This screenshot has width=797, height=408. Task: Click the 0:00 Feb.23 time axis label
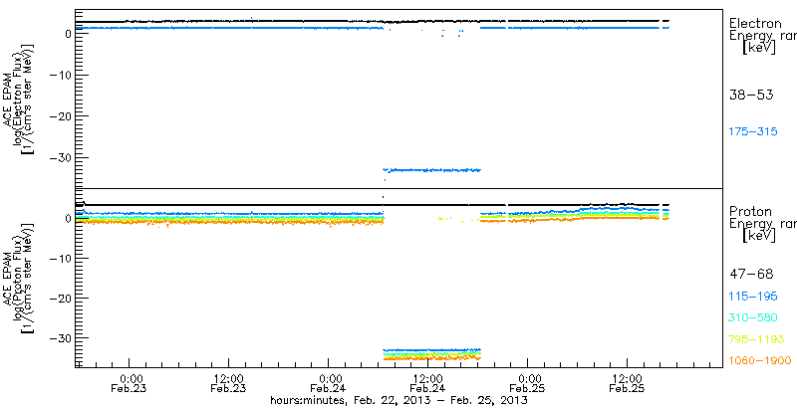point(130,384)
